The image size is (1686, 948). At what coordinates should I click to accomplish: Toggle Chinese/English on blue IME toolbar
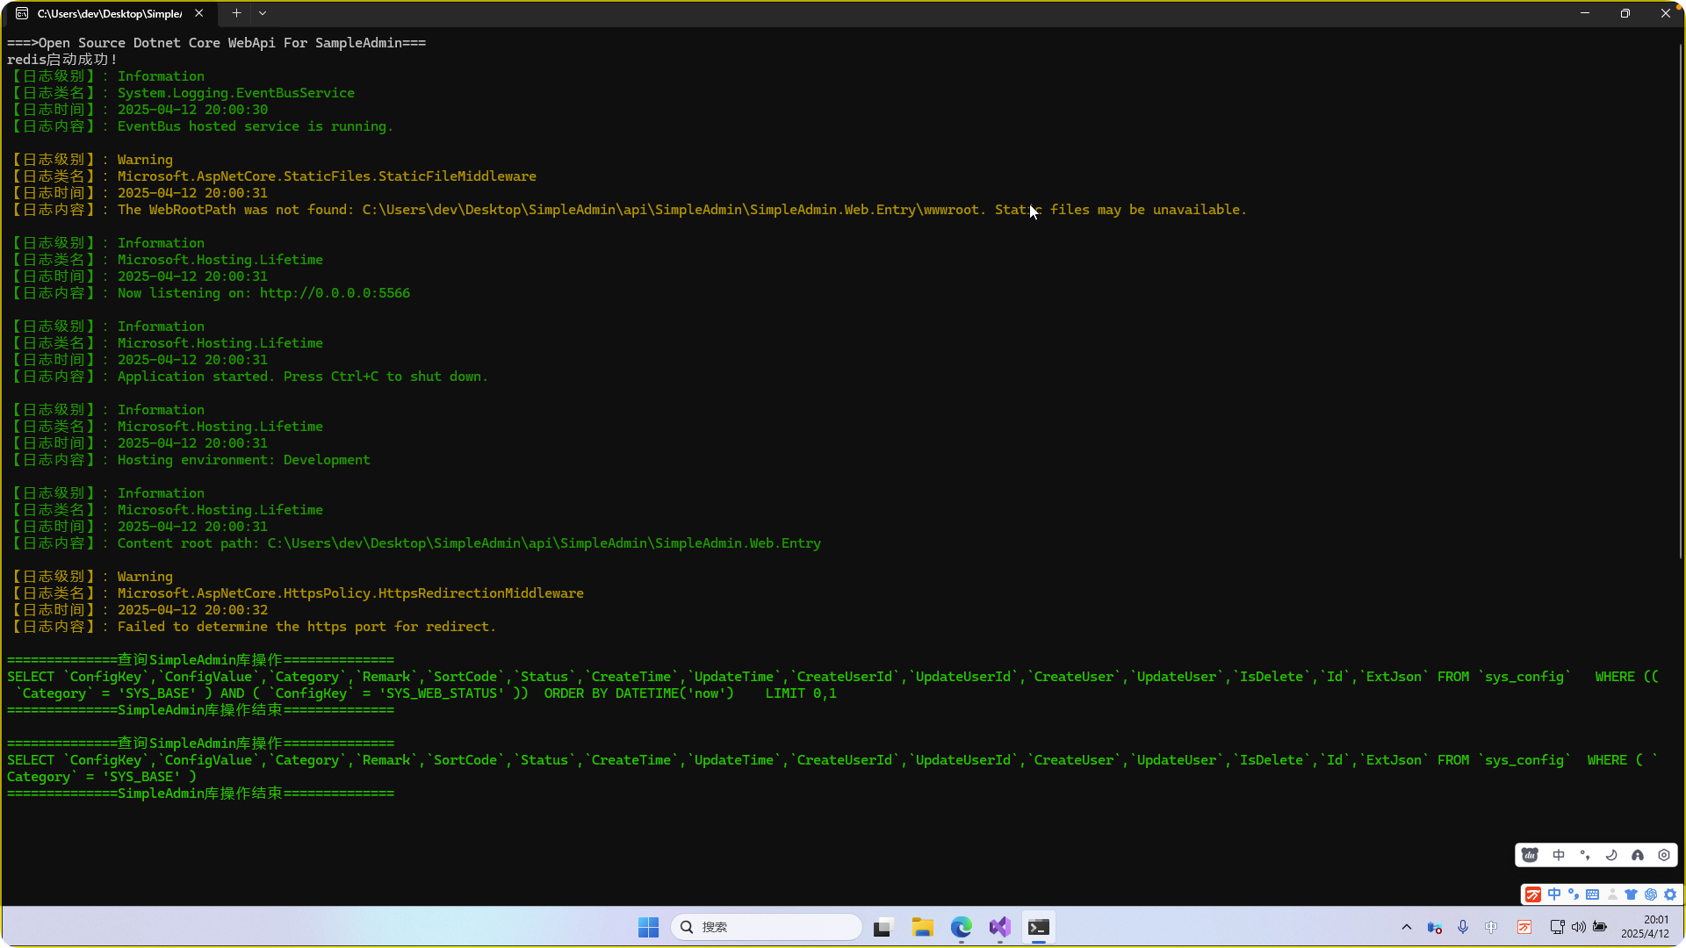pos(1554,894)
